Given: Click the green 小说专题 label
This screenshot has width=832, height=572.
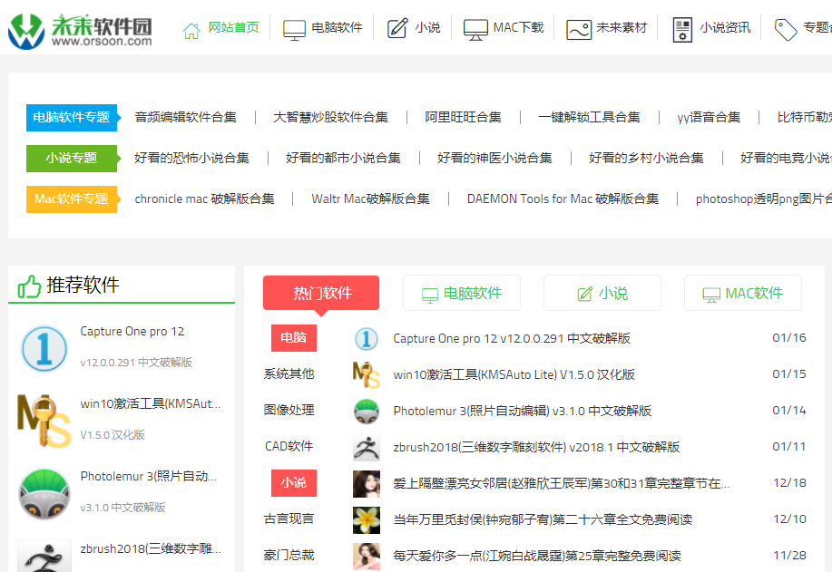Looking at the screenshot, I should [72, 158].
